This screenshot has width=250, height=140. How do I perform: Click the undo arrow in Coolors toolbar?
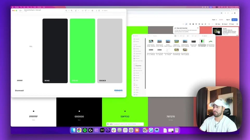209,24
